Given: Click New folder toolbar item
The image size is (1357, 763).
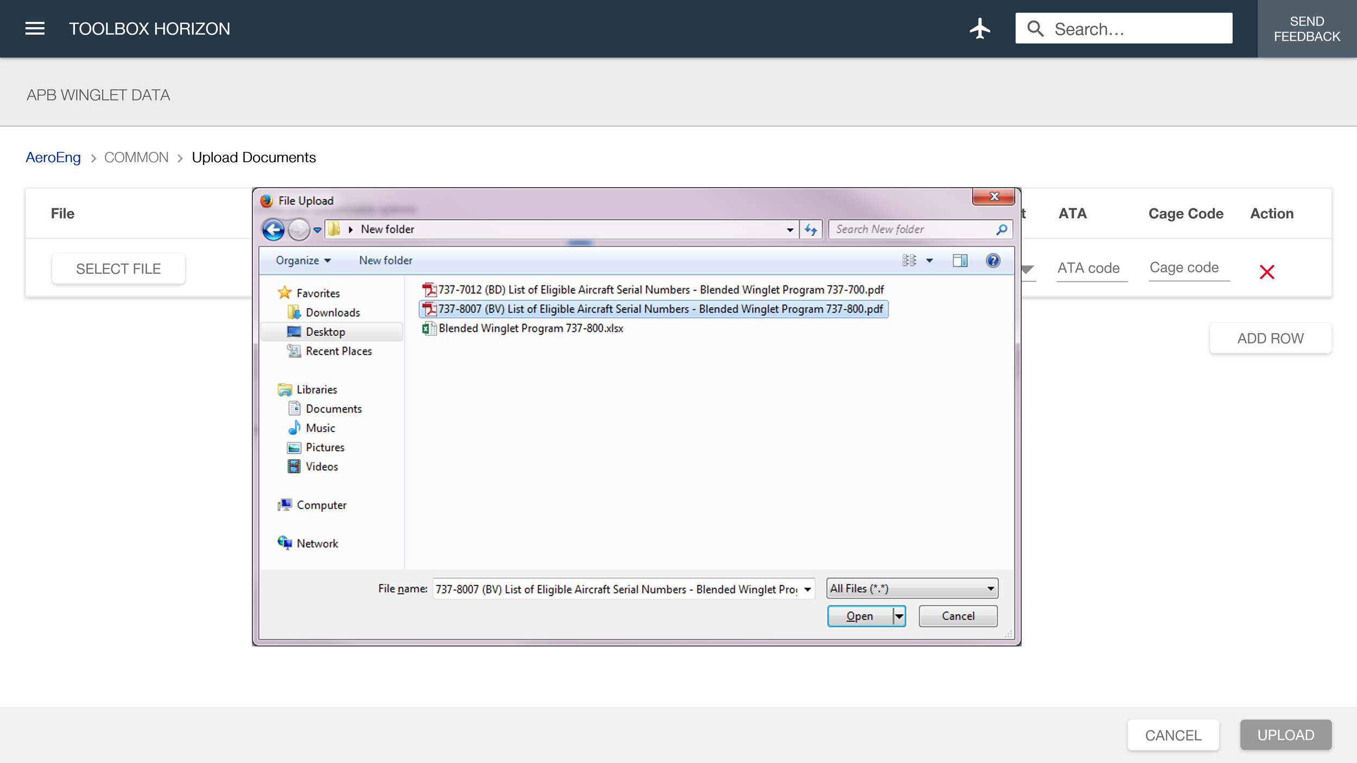Looking at the screenshot, I should click(385, 260).
